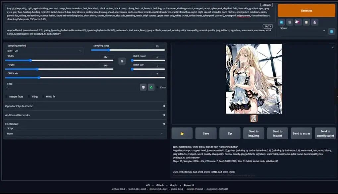Click the blue refresh icon beside Styles

[331, 31]
